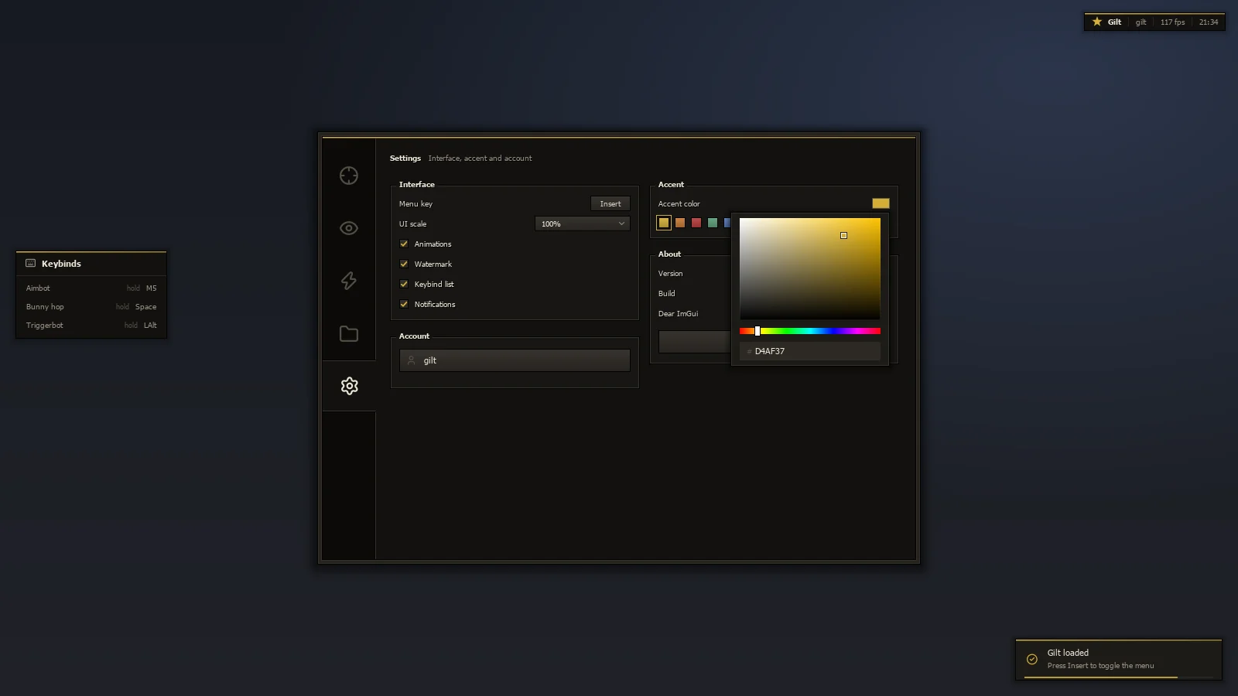
Task: Click the Bunny hop keybind row
Action: tap(91, 307)
